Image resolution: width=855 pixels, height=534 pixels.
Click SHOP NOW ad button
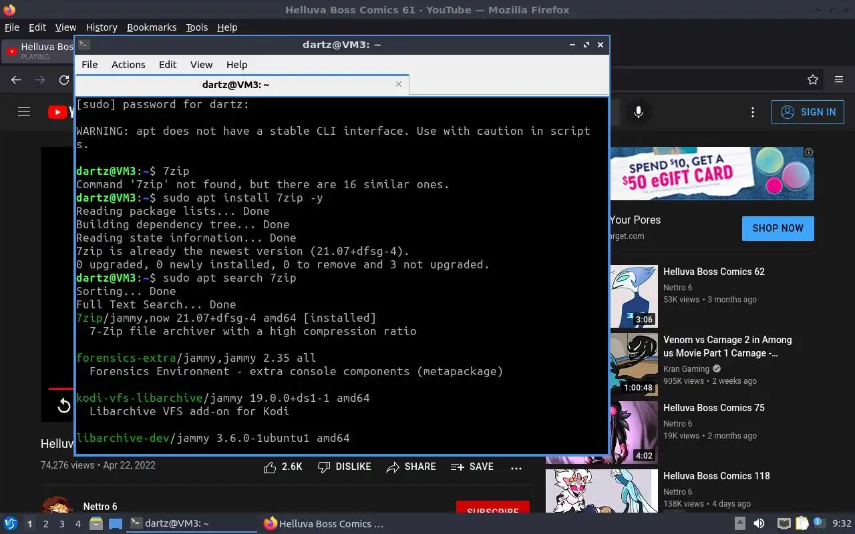point(778,228)
